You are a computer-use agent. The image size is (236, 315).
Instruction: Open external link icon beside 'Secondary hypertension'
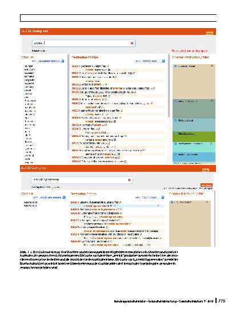(106, 227)
